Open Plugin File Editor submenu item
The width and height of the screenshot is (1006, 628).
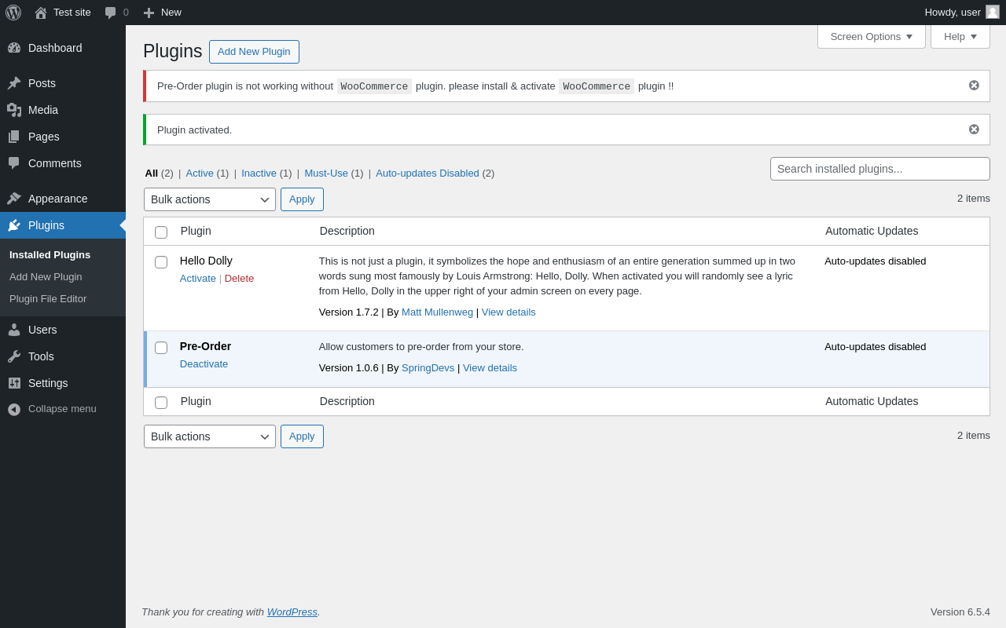(x=48, y=299)
